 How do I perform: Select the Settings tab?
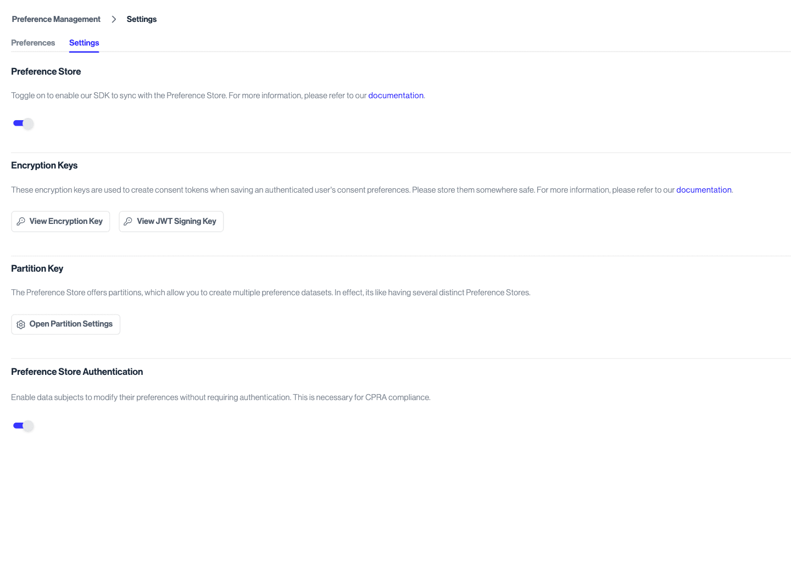tap(83, 43)
